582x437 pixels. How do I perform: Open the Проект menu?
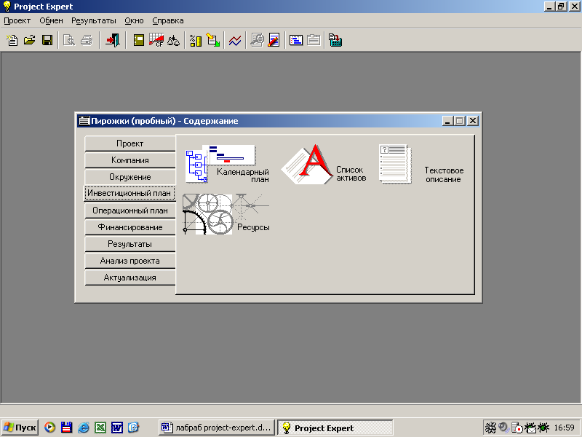click(17, 21)
